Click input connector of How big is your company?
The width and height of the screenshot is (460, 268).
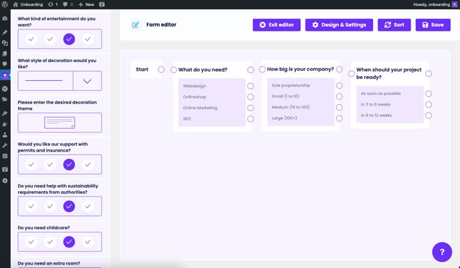coord(262,70)
